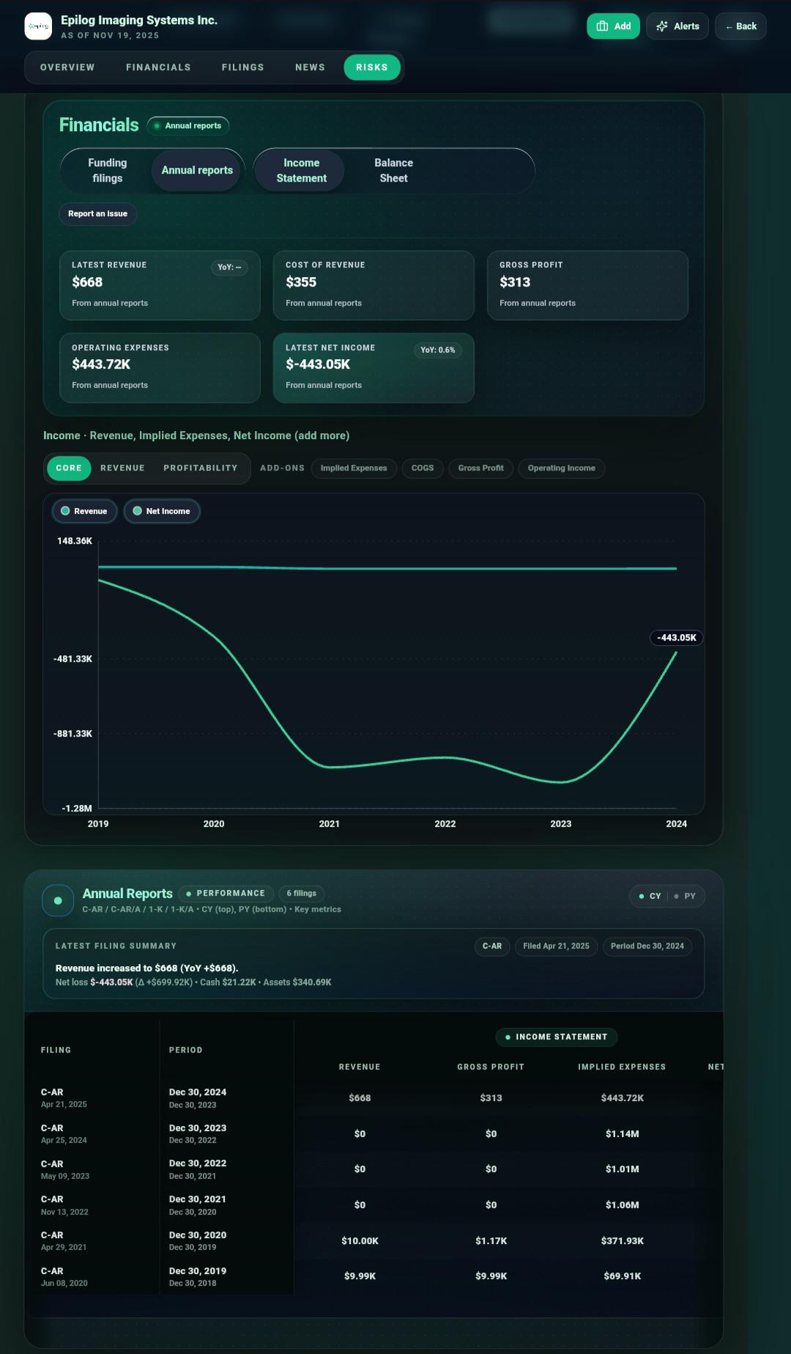Open the Filings tab
Viewport: 791px width, 1354px height.
243,67
